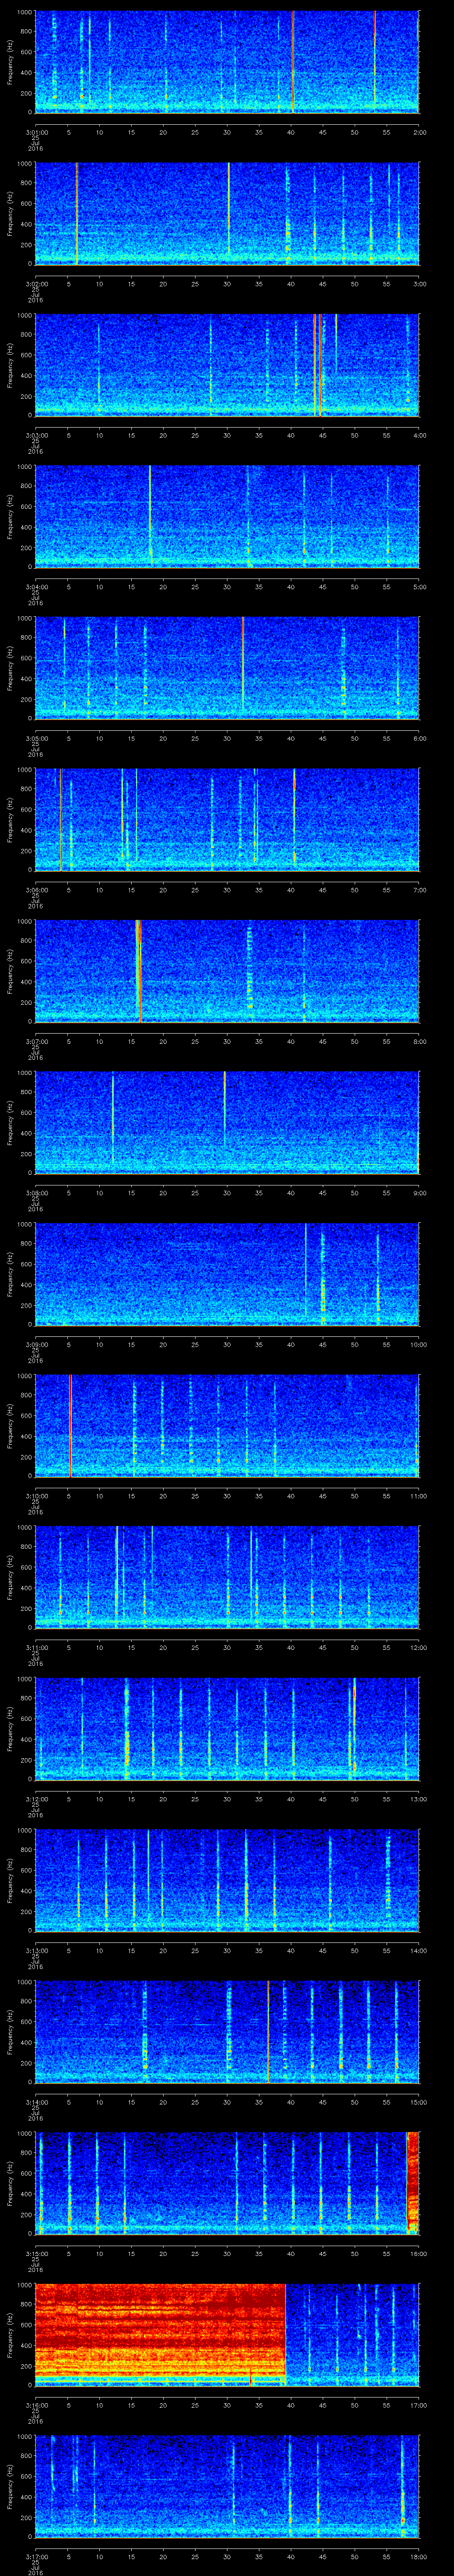Click 'Frequency (Hz)' axis label of the 3:01:00 panel
Image resolution: width=454 pixels, height=2576 pixels.
[x=10, y=62]
